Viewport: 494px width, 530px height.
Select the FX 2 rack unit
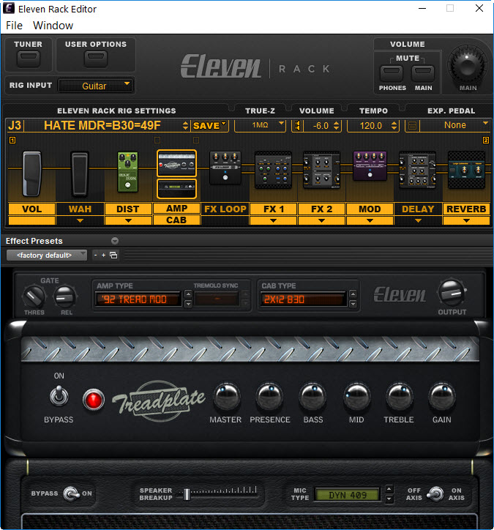[322, 170]
